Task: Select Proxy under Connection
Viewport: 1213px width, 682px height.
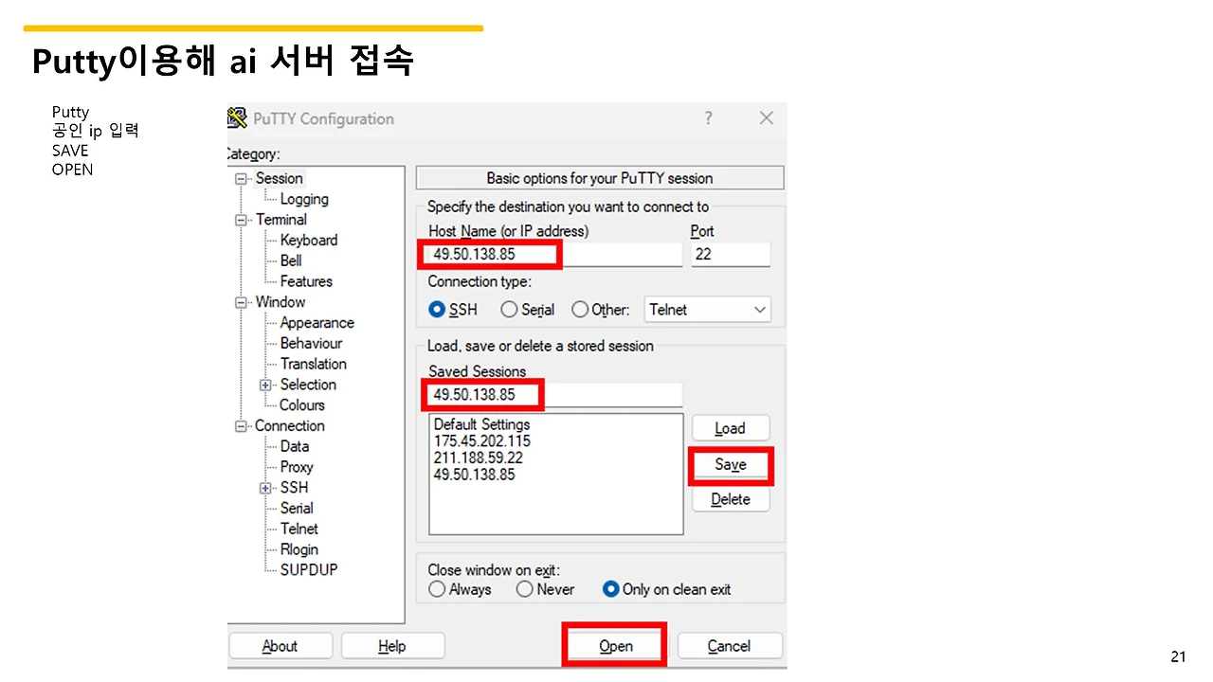Action: click(x=296, y=466)
